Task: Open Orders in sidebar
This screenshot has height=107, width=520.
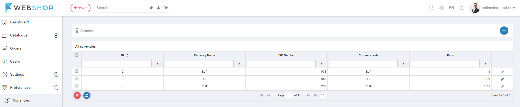Action: [16, 48]
